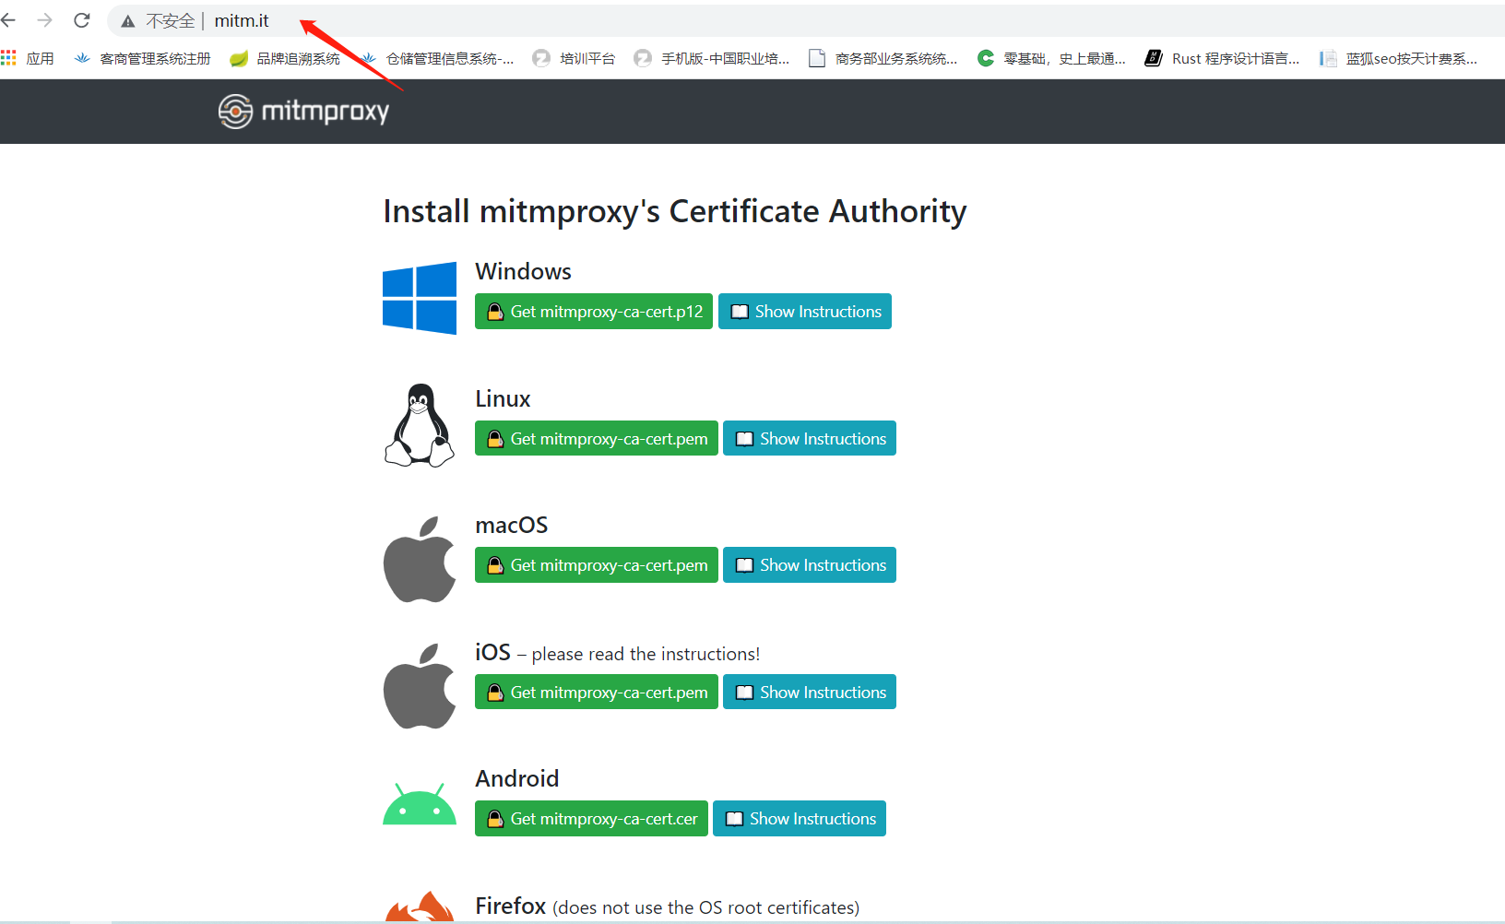1505x924 pixels.
Task: Click the not-secure warning triangle icon
Action: click(128, 21)
